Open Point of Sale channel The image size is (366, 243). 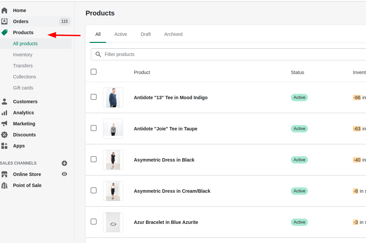pos(27,185)
